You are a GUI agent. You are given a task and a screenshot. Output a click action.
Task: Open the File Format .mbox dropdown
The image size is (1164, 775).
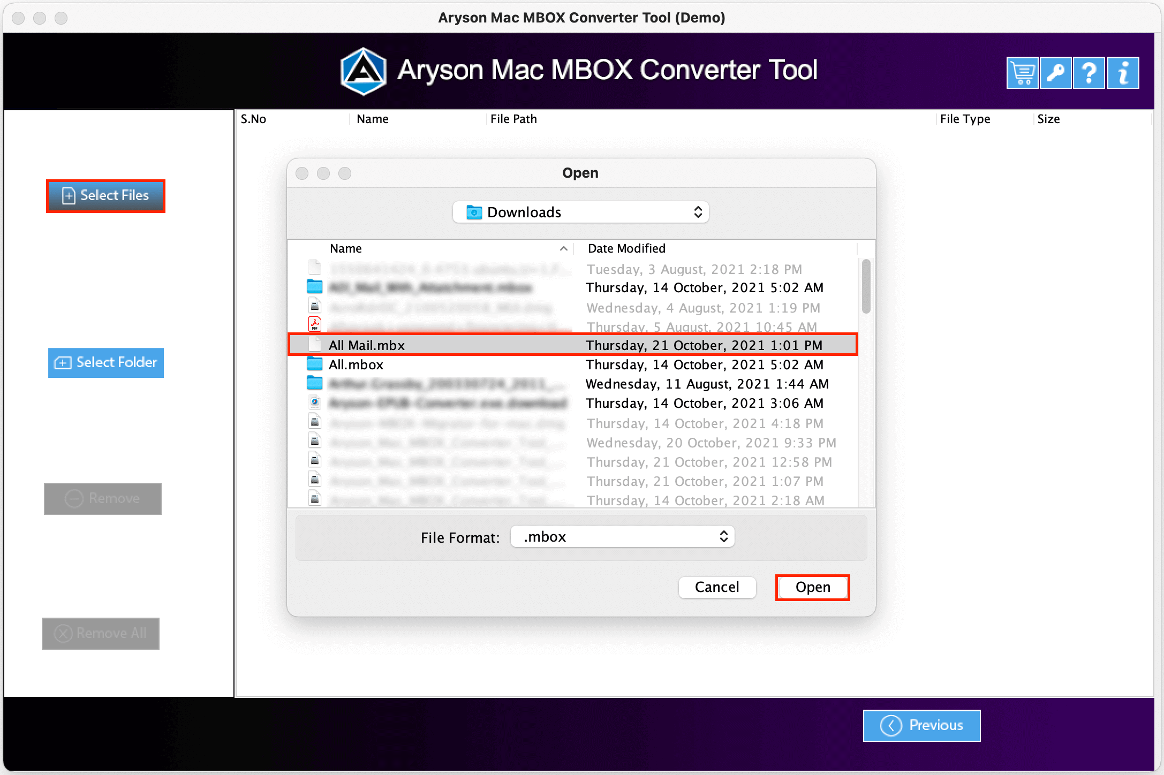pyautogui.click(x=622, y=537)
